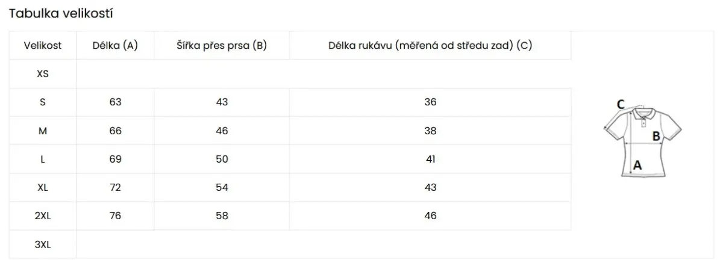Click sleeve length value 36 for size S
The height and width of the screenshot is (268, 723).
pos(430,102)
